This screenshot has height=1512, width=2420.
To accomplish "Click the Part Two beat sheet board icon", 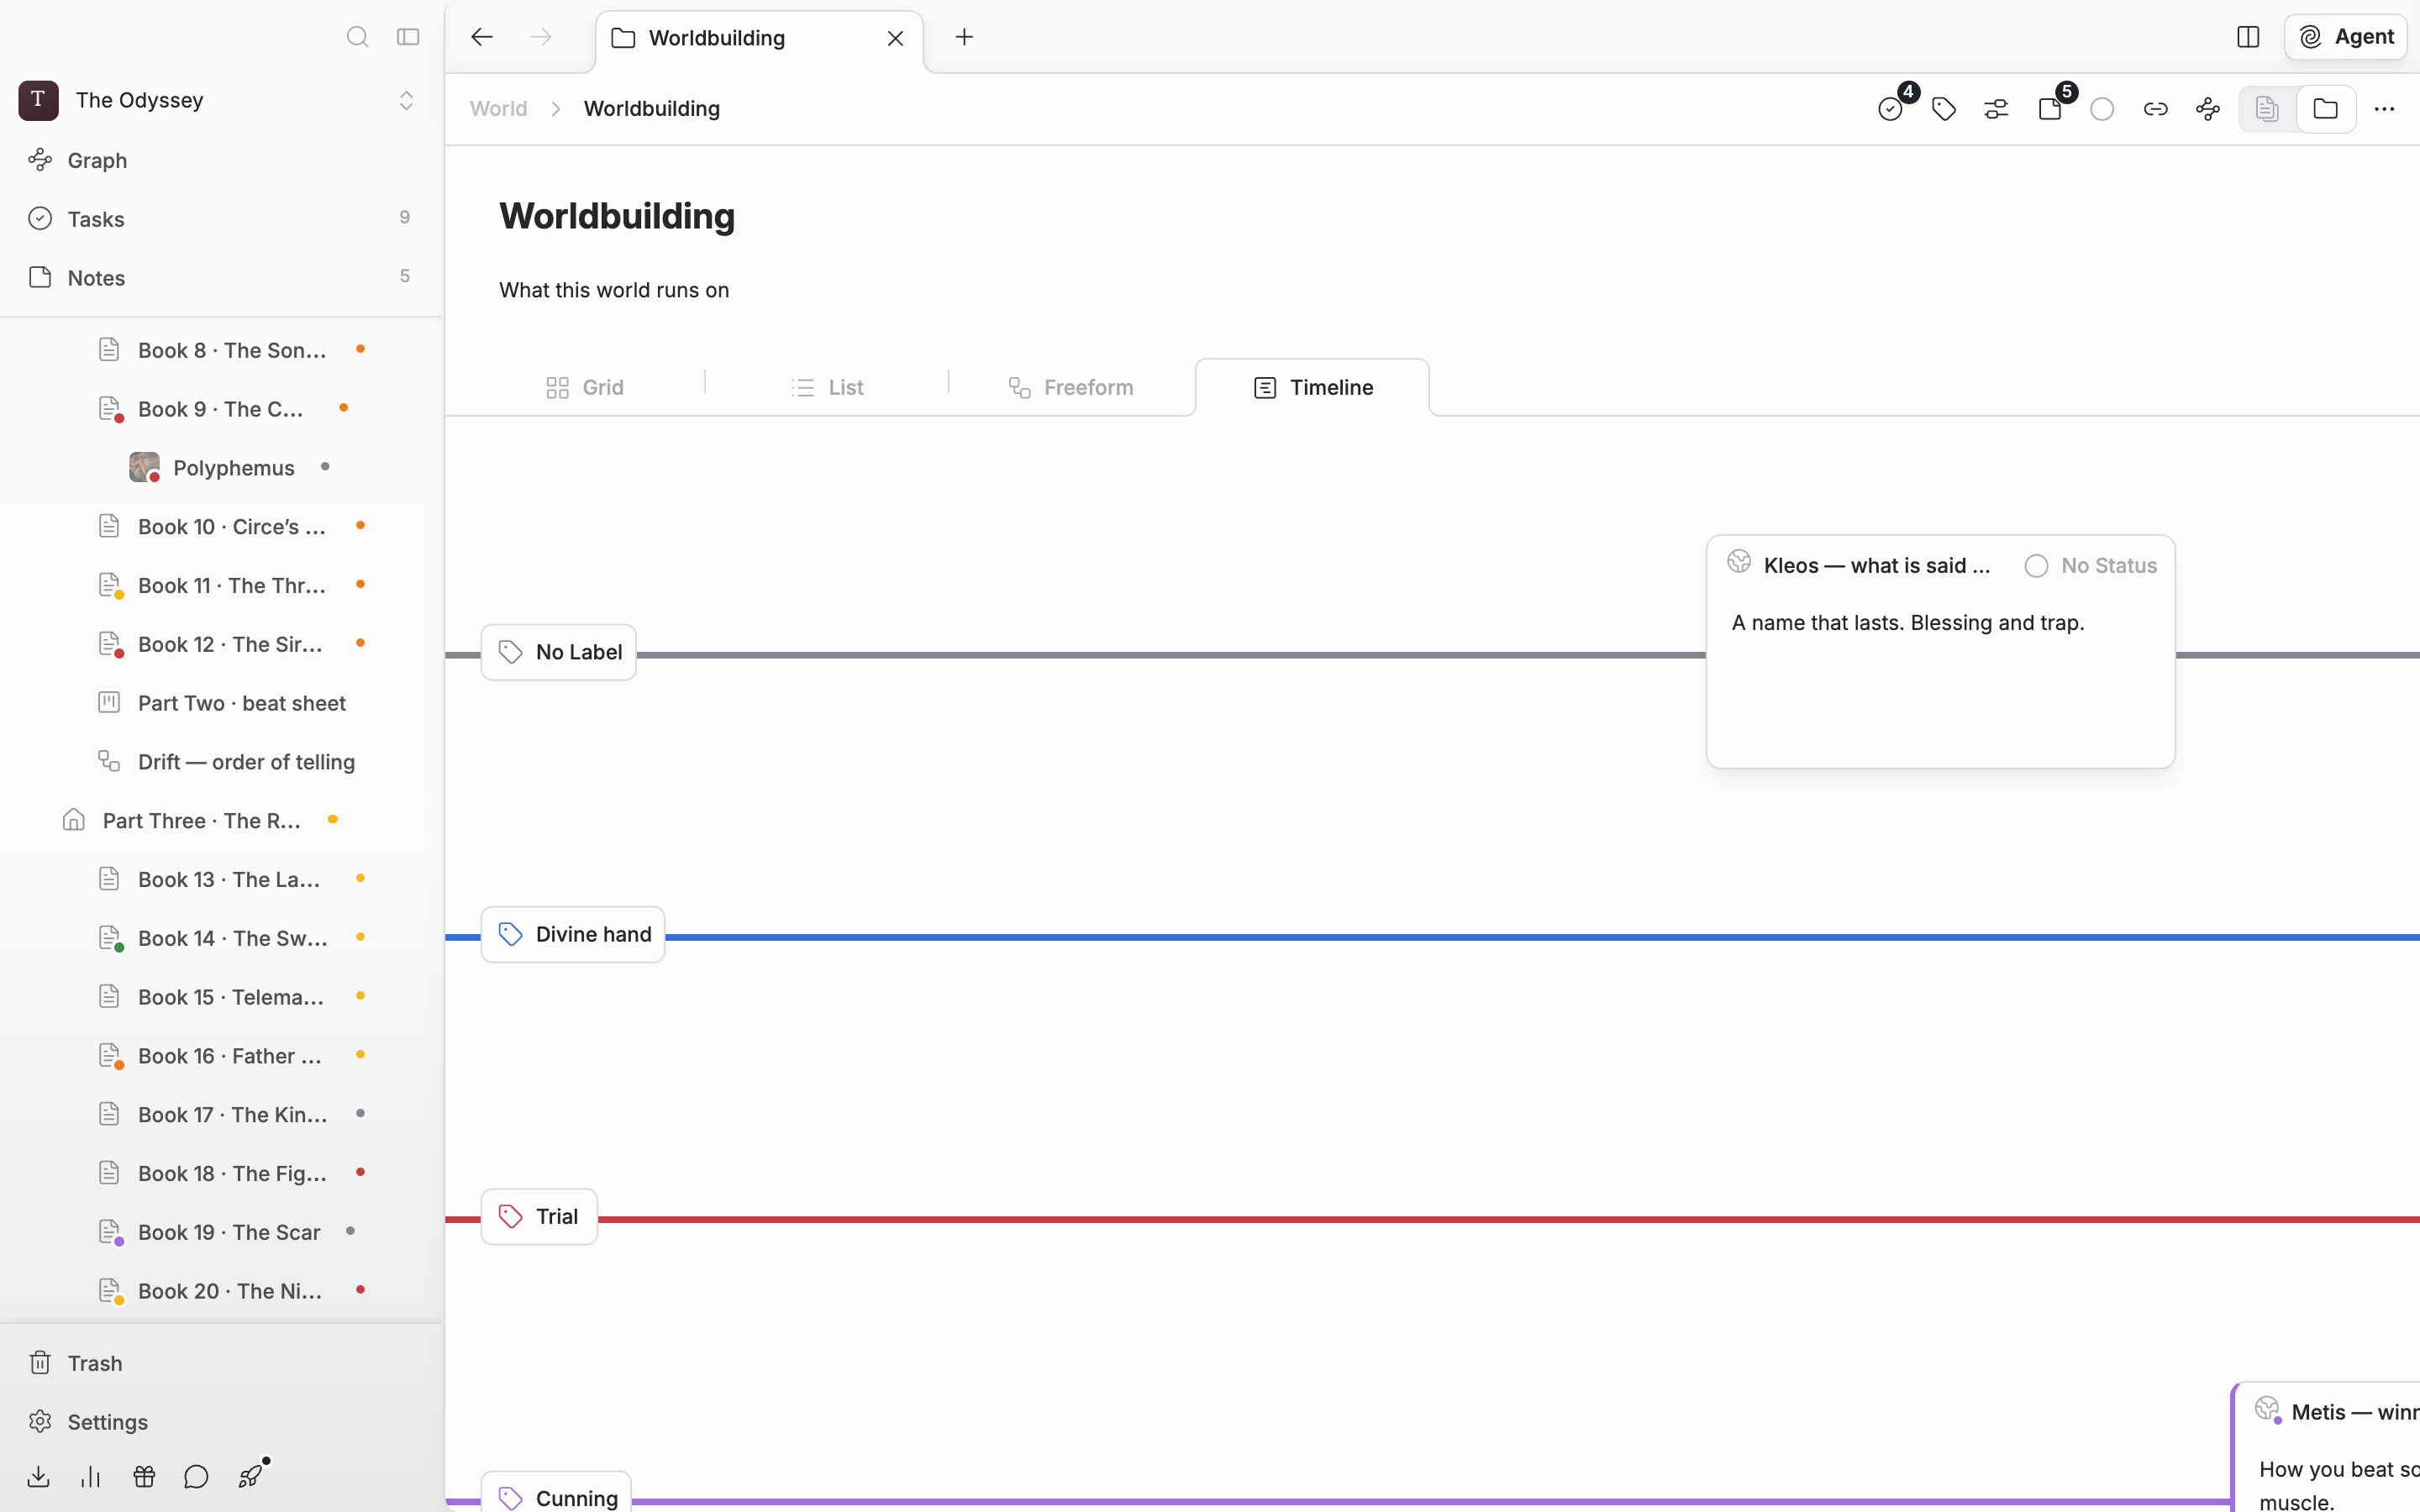I will [109, 703].
